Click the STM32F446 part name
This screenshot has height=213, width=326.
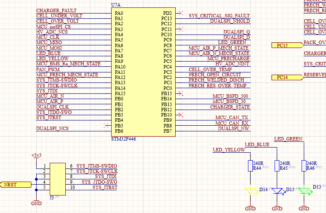[123, 139]
